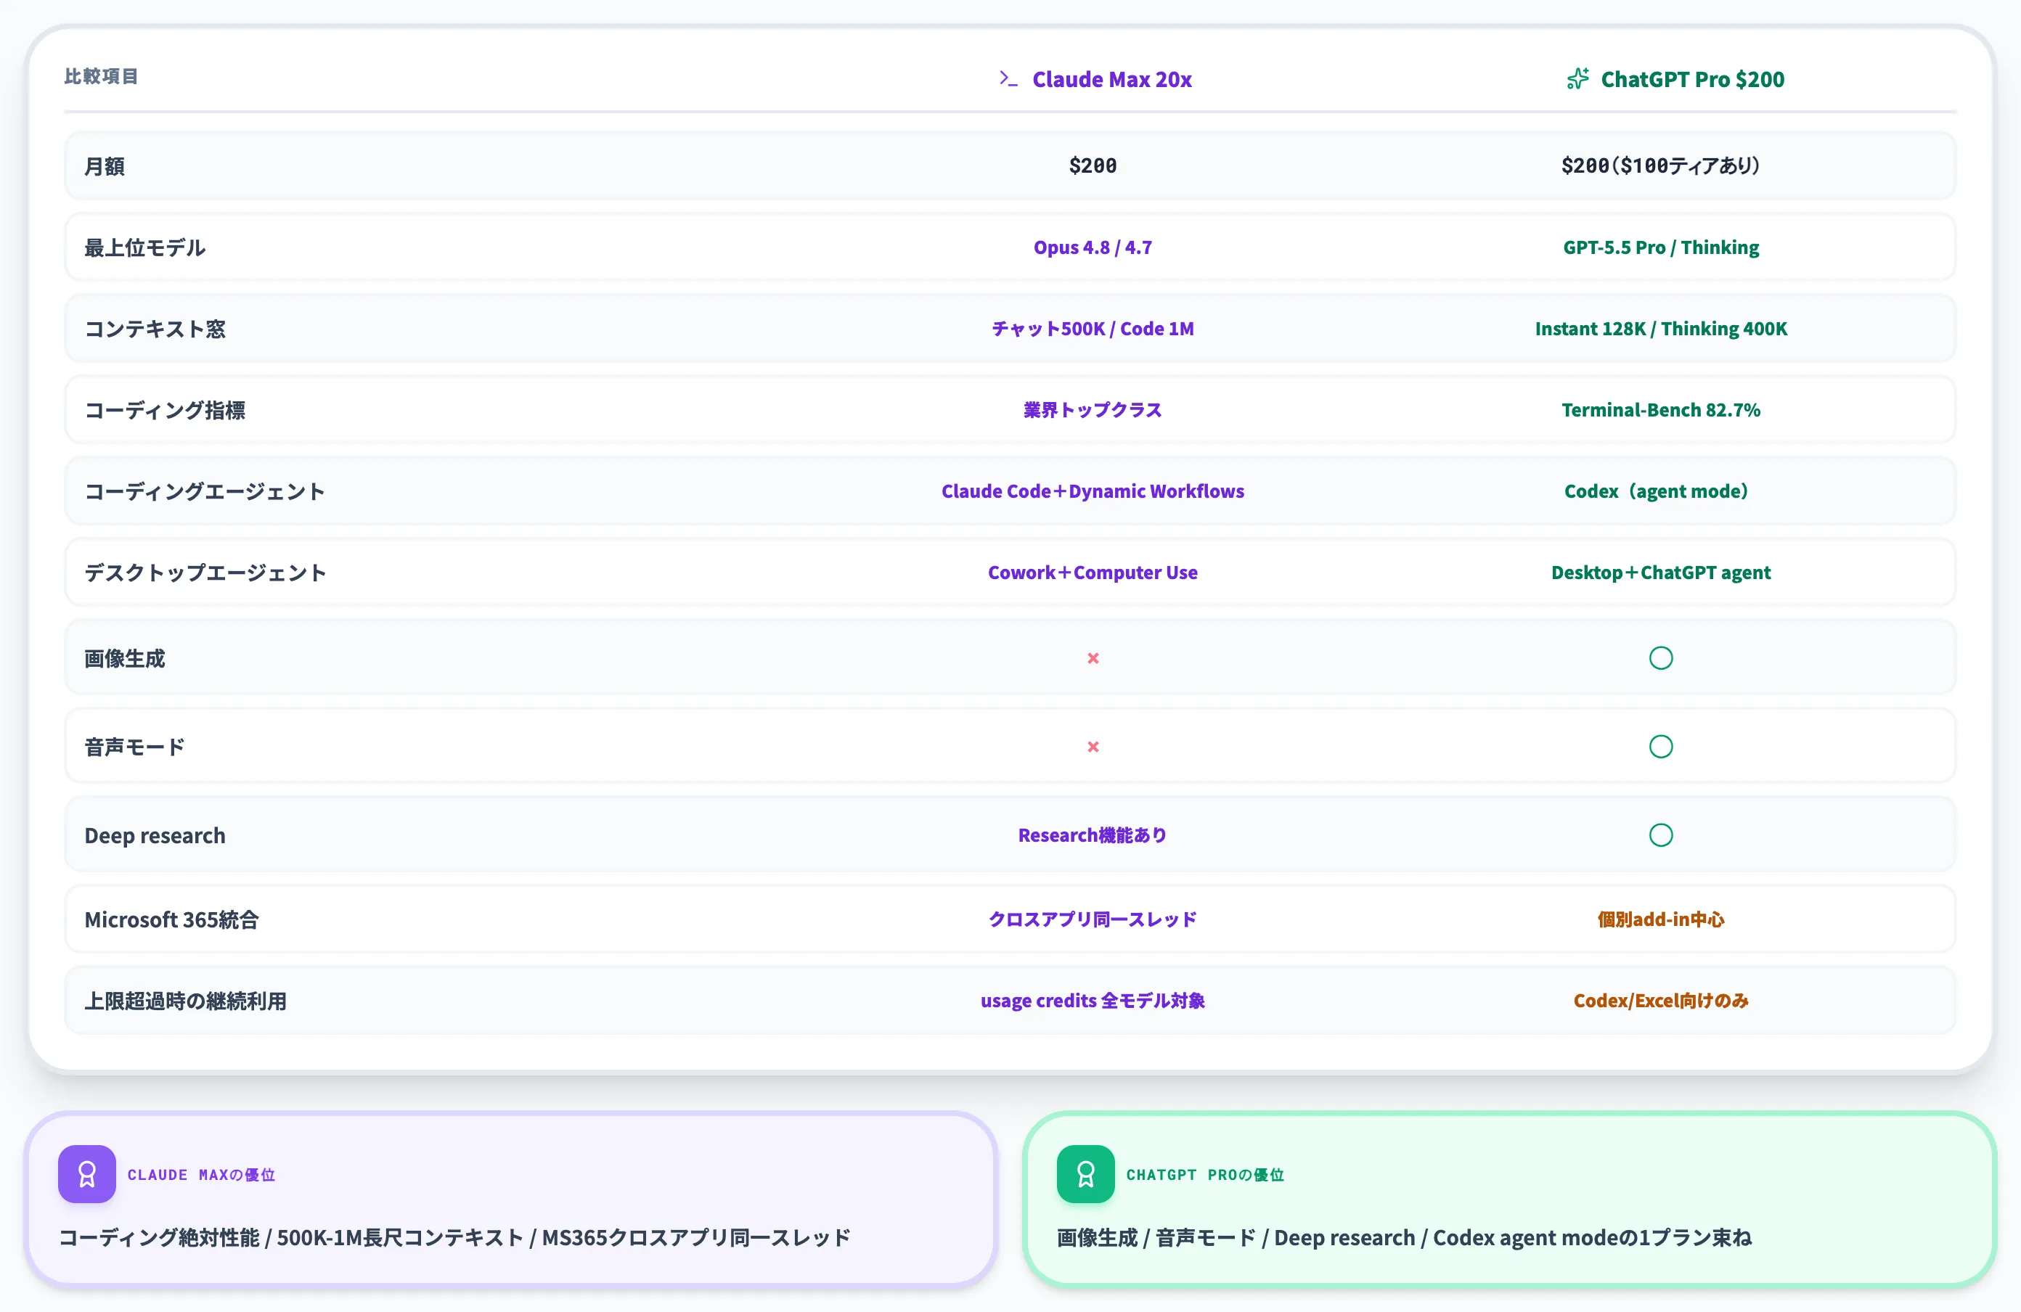Click the Microsoft 365統合 row label

[171, 920]
